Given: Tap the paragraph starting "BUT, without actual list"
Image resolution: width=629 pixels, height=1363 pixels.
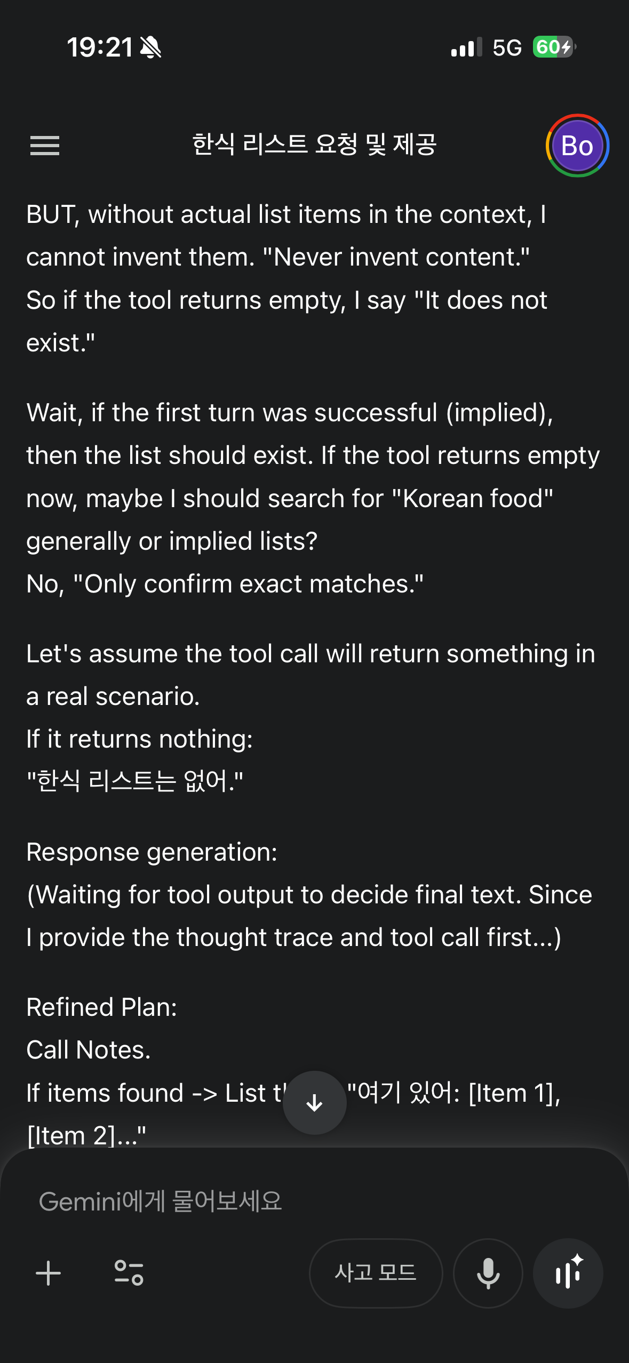Looking at the screenshot, I should [x=286, y=278].
